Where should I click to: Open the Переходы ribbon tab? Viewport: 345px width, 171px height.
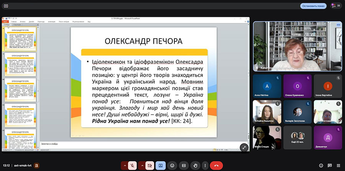[41, 21]
